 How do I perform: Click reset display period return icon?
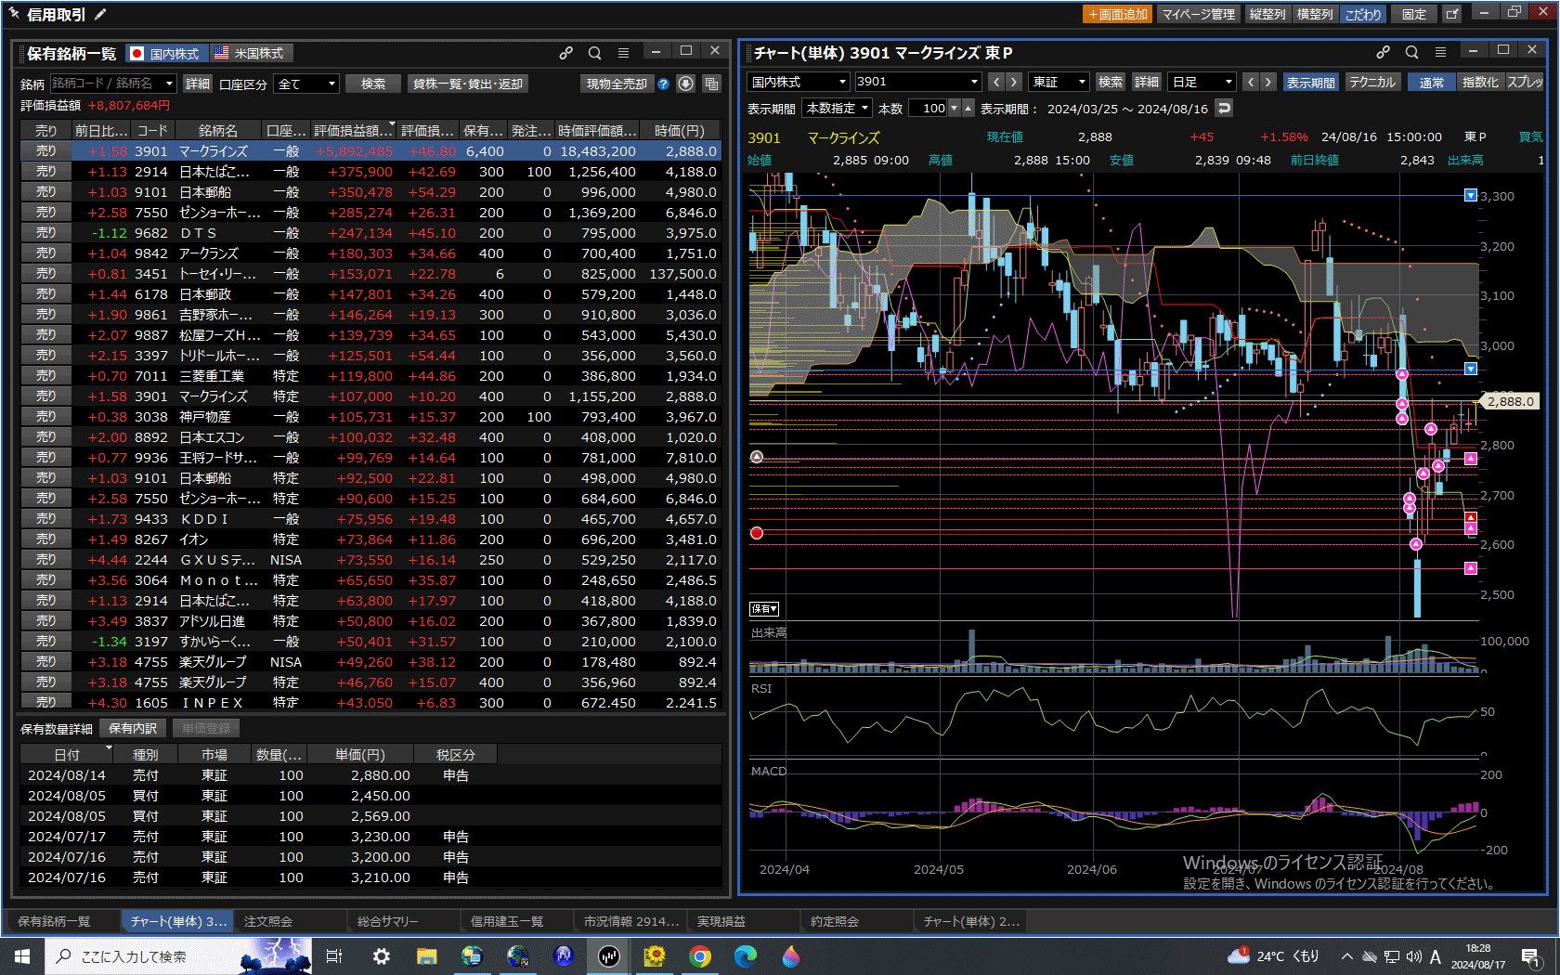point(1224,109)
